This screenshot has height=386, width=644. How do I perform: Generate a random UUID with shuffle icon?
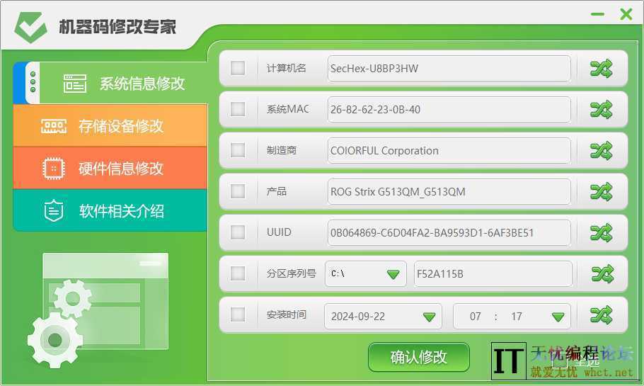601,232
